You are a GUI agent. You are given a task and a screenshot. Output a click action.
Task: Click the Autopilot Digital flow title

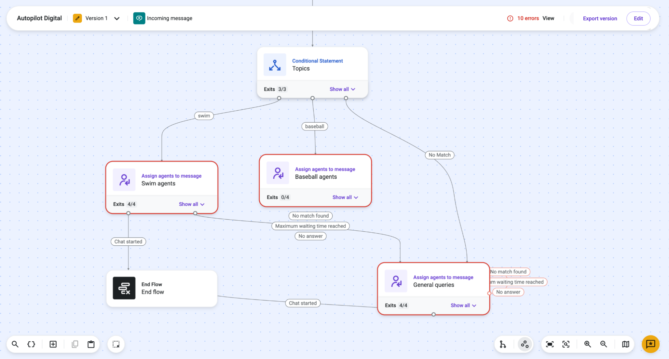(39, 18)
